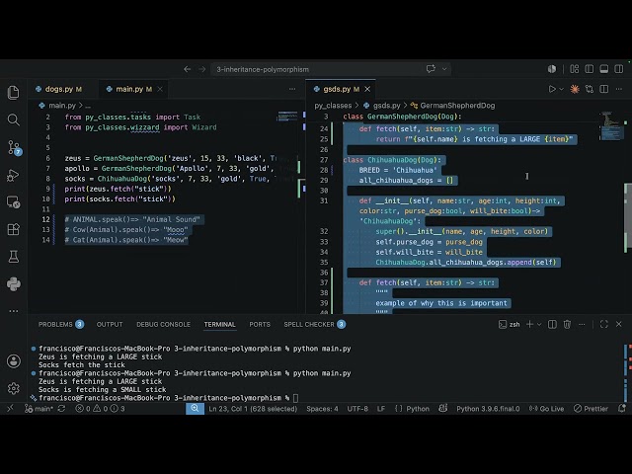The image size is (632, 474).
Task: Click the Customize Layout icon
Action: (x=575, y=69)
